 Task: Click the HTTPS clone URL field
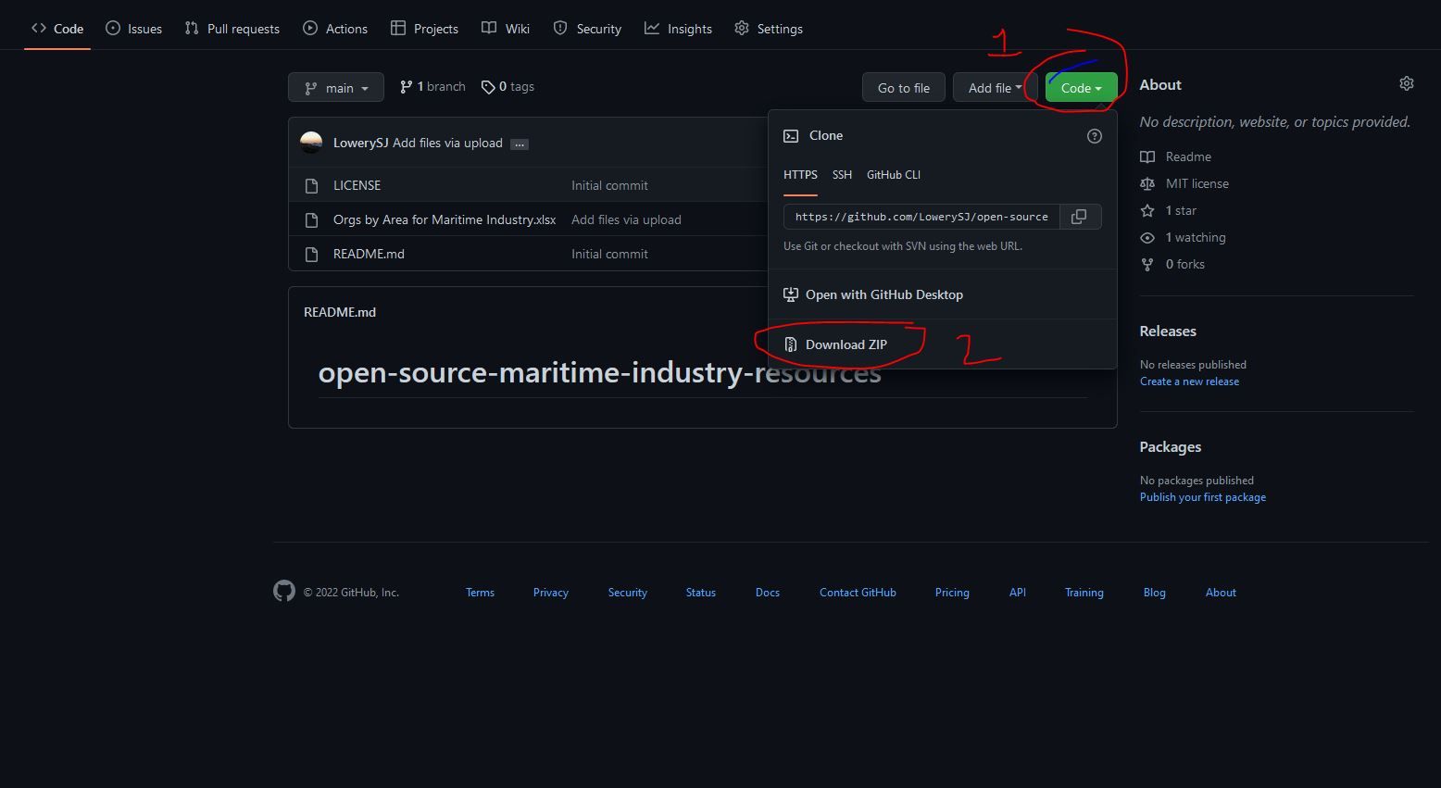point(921,217)
